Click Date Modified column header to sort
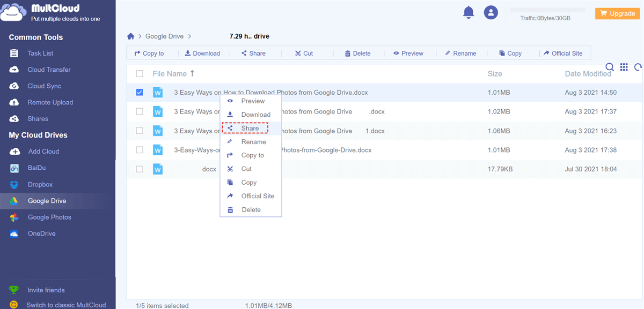The image size is (644, 309). 588,74
